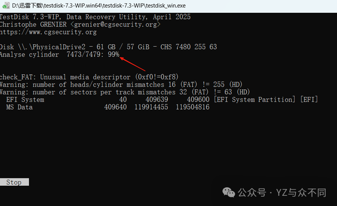The width and height of the screenshot is (337, 206).
Task: Click the 公众号 · YZ与众不同 watermark text
Action: (x=282, y=193)
